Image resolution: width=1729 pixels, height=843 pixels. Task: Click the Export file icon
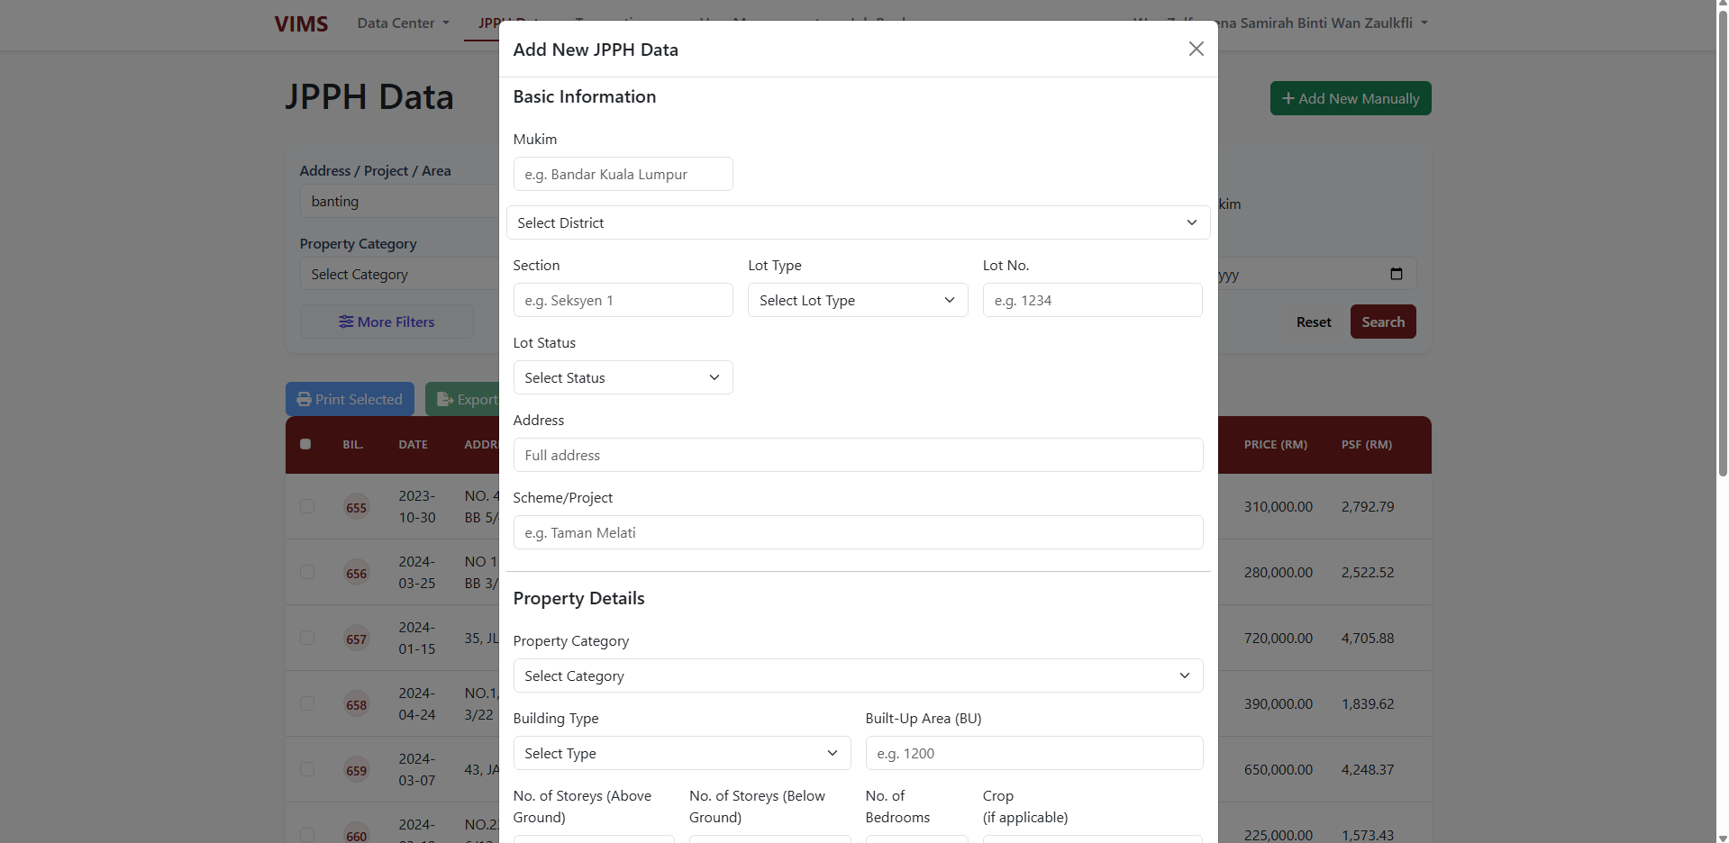point(444,399)
